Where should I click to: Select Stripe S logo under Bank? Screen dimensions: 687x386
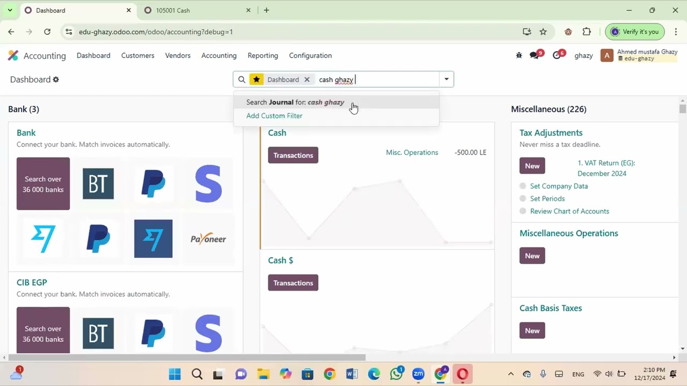[x=208, y=183]
